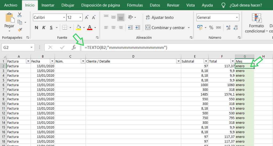
Task: Click formula bar cancel X icon
Action: (50, 48)
